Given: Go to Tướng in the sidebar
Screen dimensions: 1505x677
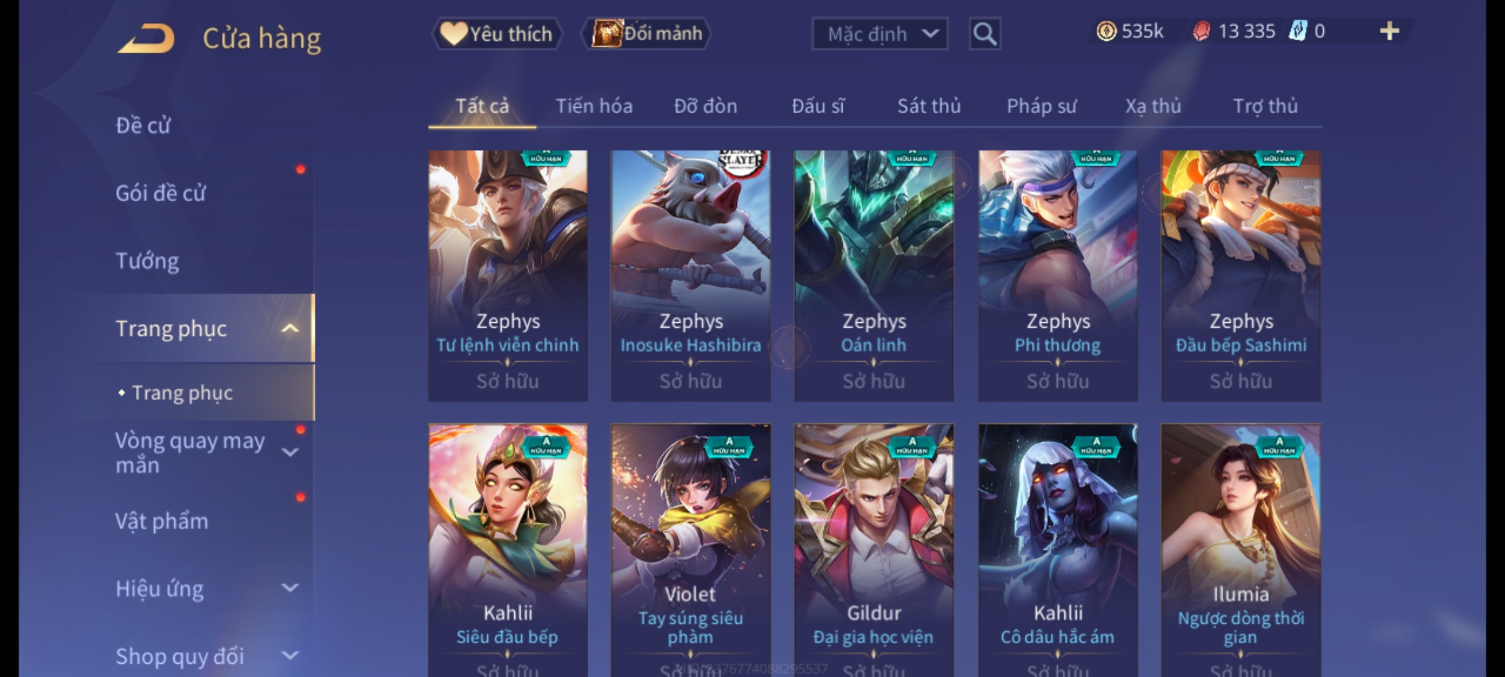Looking at the screenshot, I should click(x=147, y=261).
